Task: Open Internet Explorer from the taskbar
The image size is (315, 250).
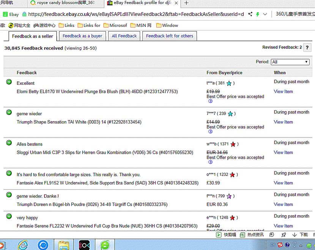Action: tap(23, 244)
